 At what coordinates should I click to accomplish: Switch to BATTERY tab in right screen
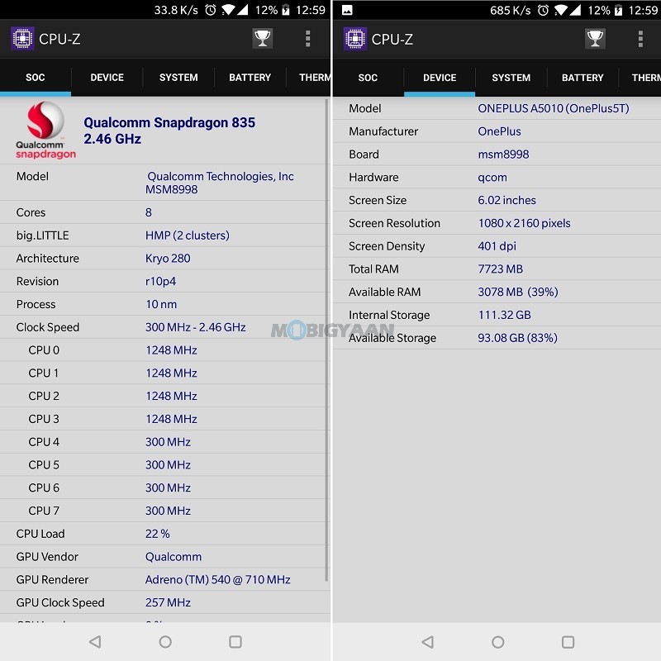(x=583, y=78)
